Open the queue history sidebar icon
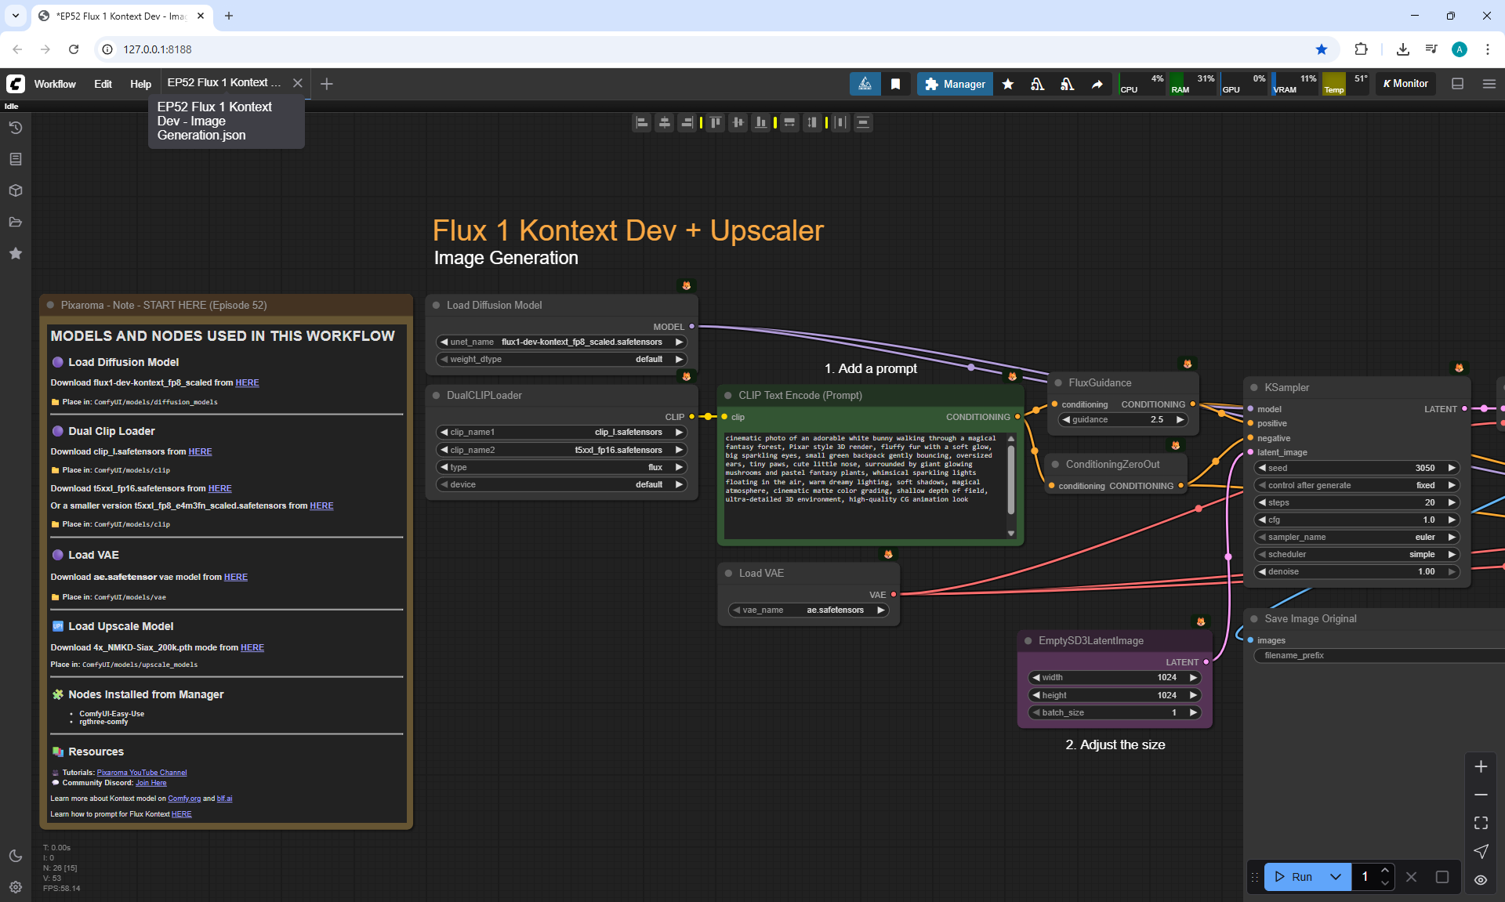1505x902 pixels. 16,128
